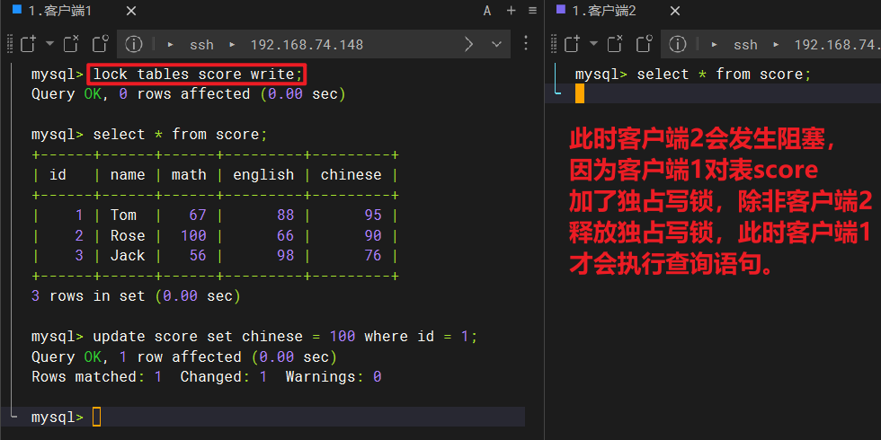Click the new session icon in 客户端2 toolbar

[572, 44]
